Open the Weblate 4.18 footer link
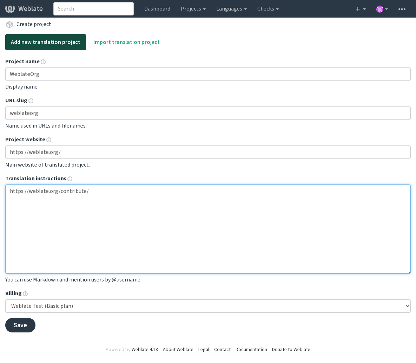Screen dimensions: 416x363 [145, 350]
